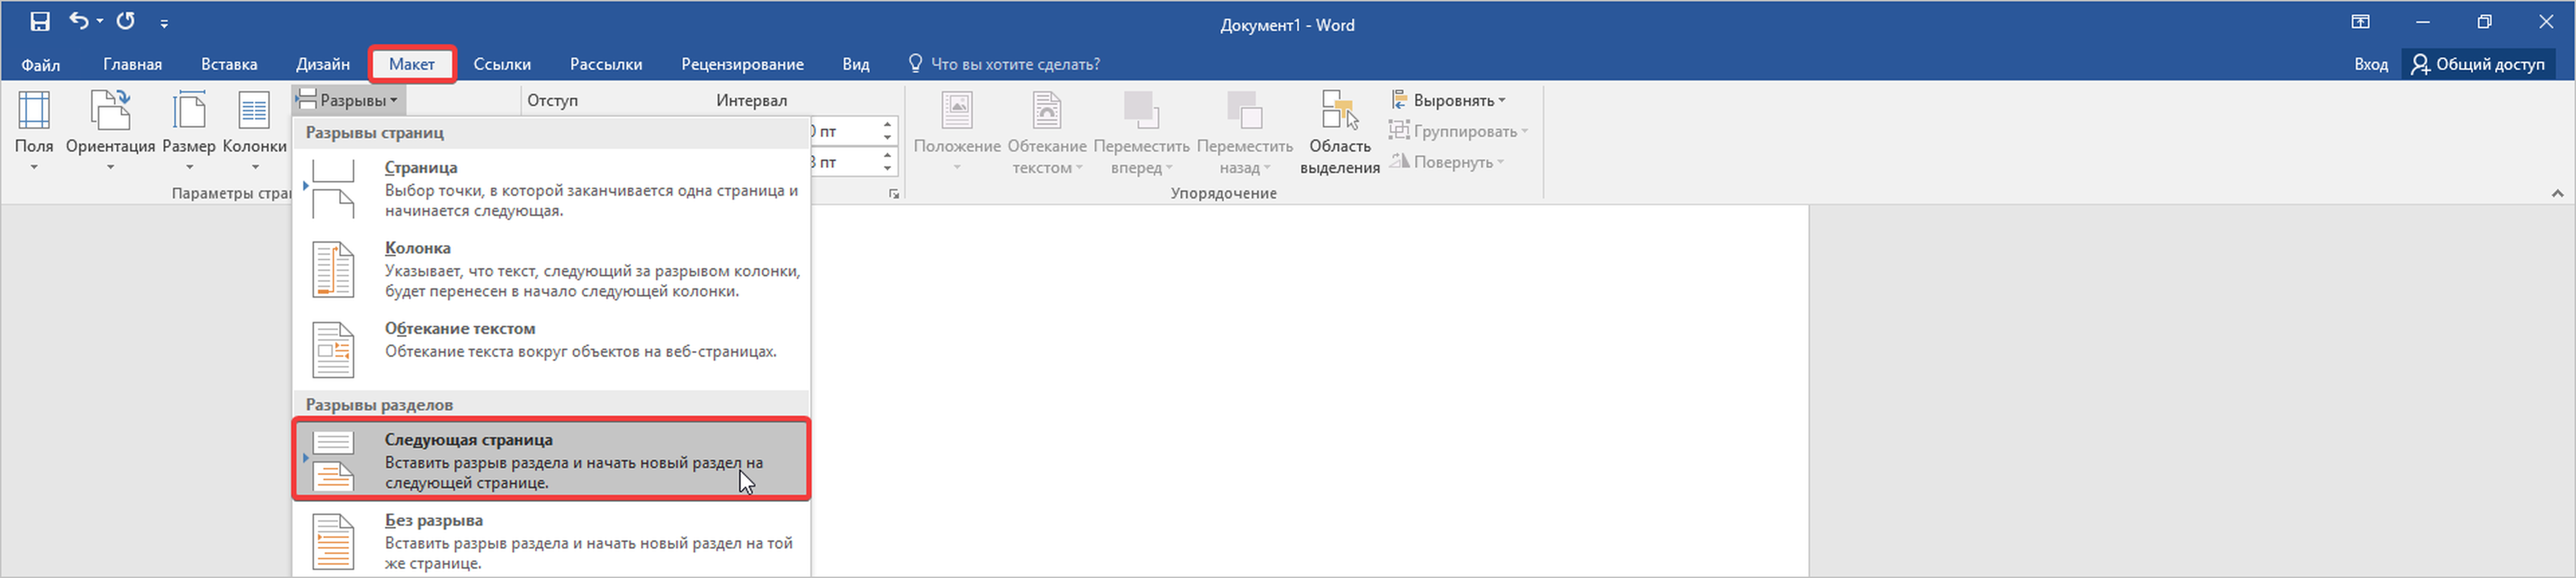This screenshot has height=578, width=2576.
Task: Open the Колонки columns button
Action: click(254, 130)
